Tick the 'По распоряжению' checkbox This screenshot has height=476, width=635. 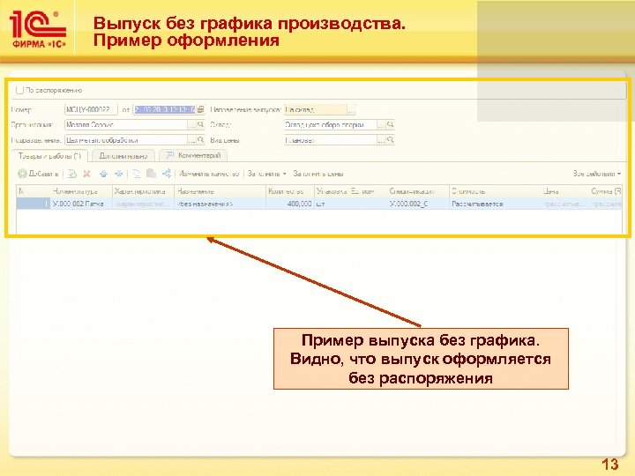[19, 90]
